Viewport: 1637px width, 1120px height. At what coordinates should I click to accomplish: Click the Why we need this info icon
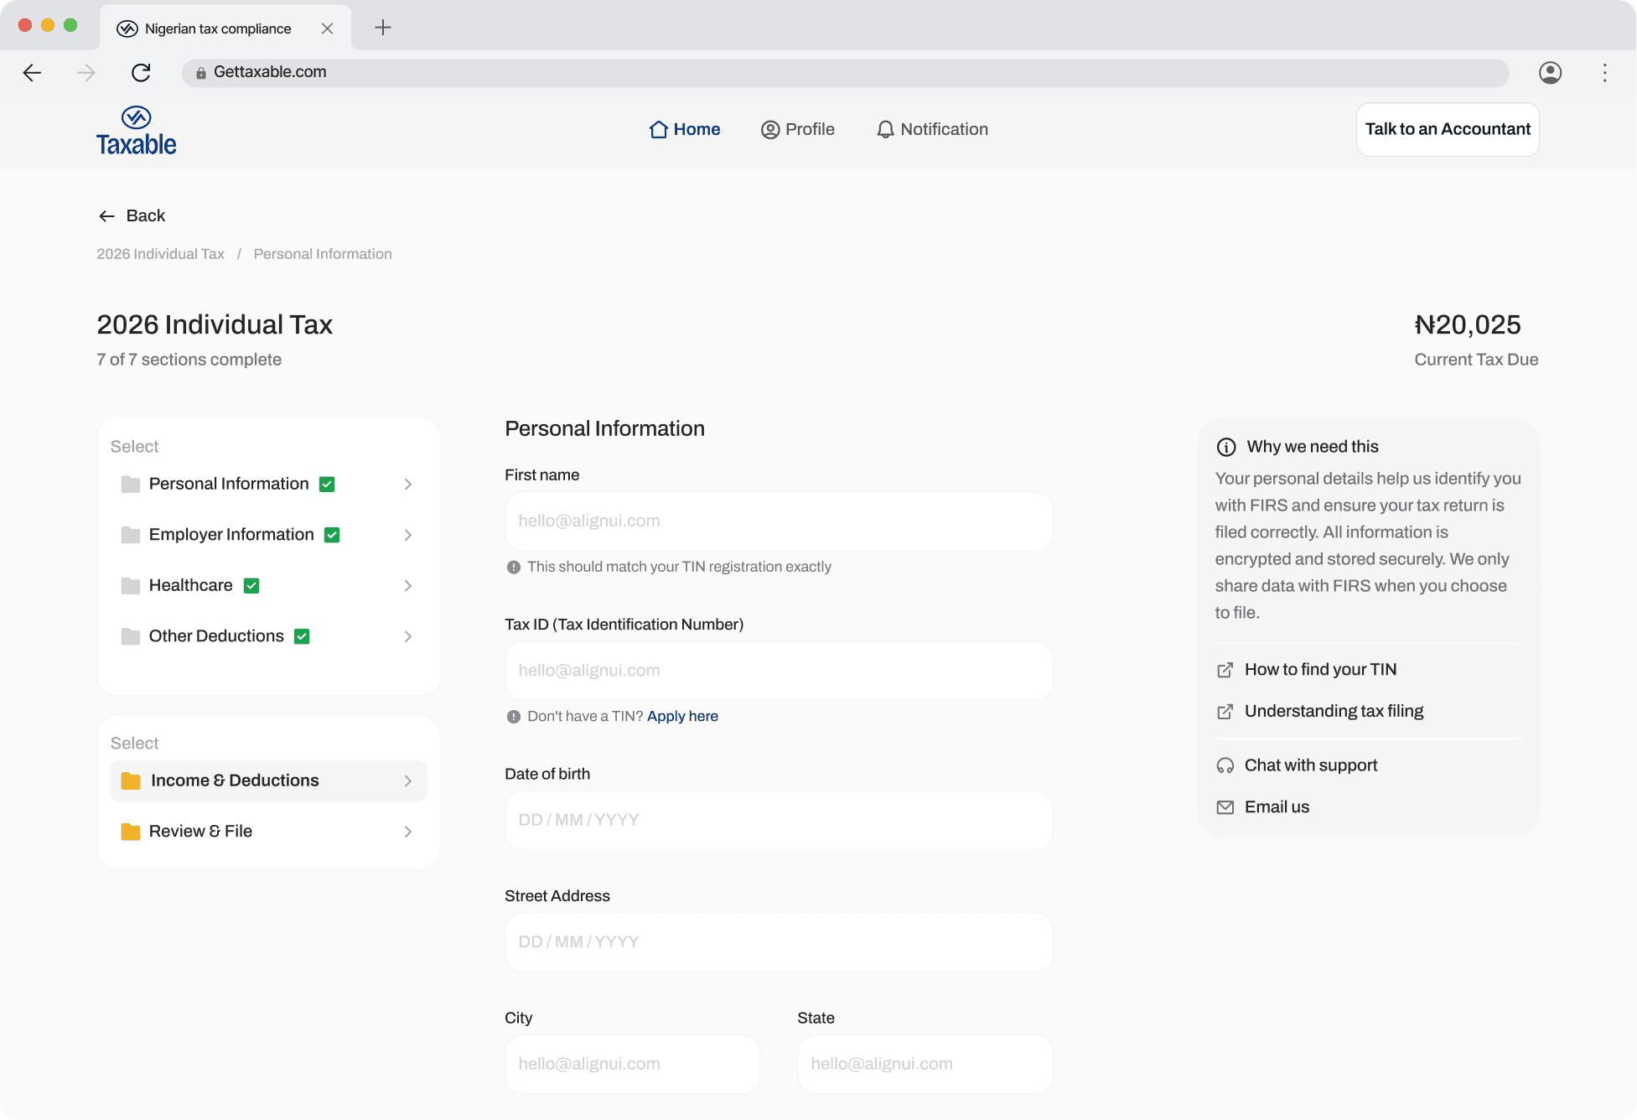(1226, 447)
